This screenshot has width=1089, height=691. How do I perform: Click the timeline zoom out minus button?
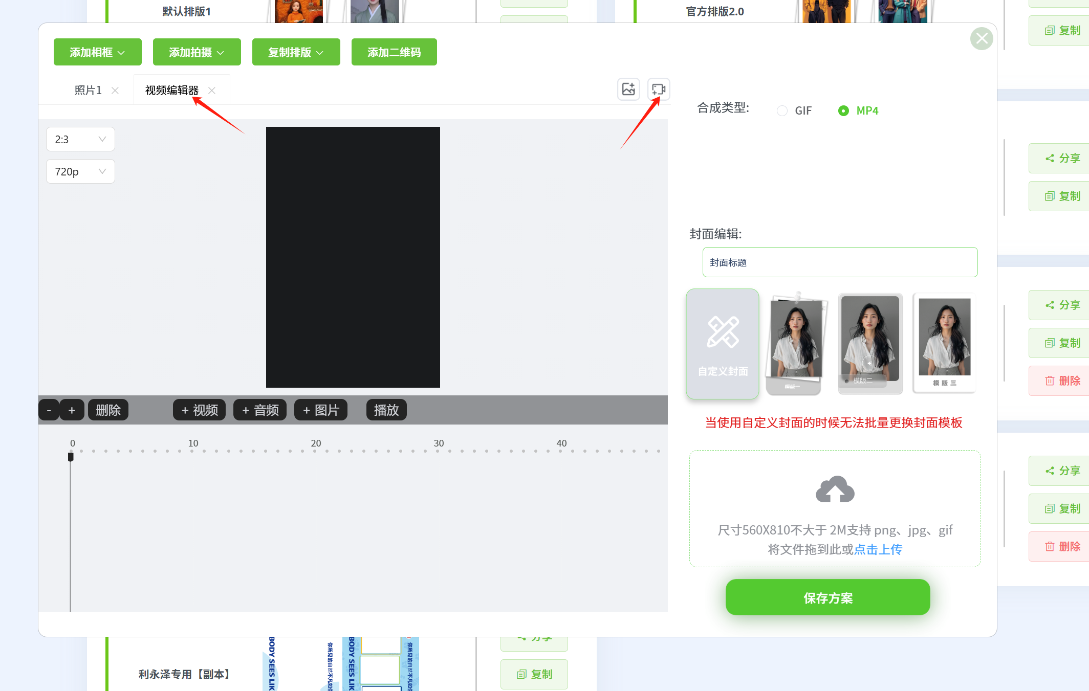(x=49, y=410)
